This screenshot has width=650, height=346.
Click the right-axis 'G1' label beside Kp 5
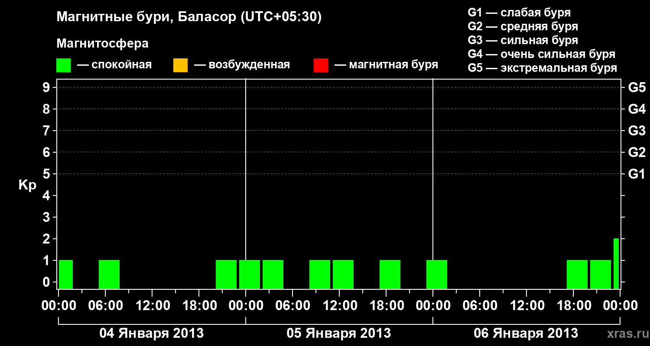tap(637, 174)
